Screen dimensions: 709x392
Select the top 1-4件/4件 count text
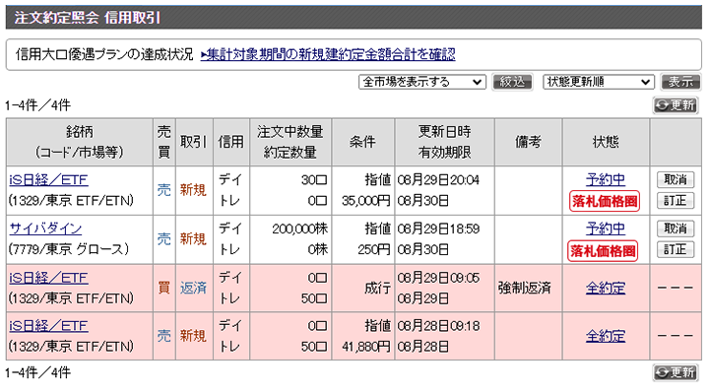click(38, 105)
